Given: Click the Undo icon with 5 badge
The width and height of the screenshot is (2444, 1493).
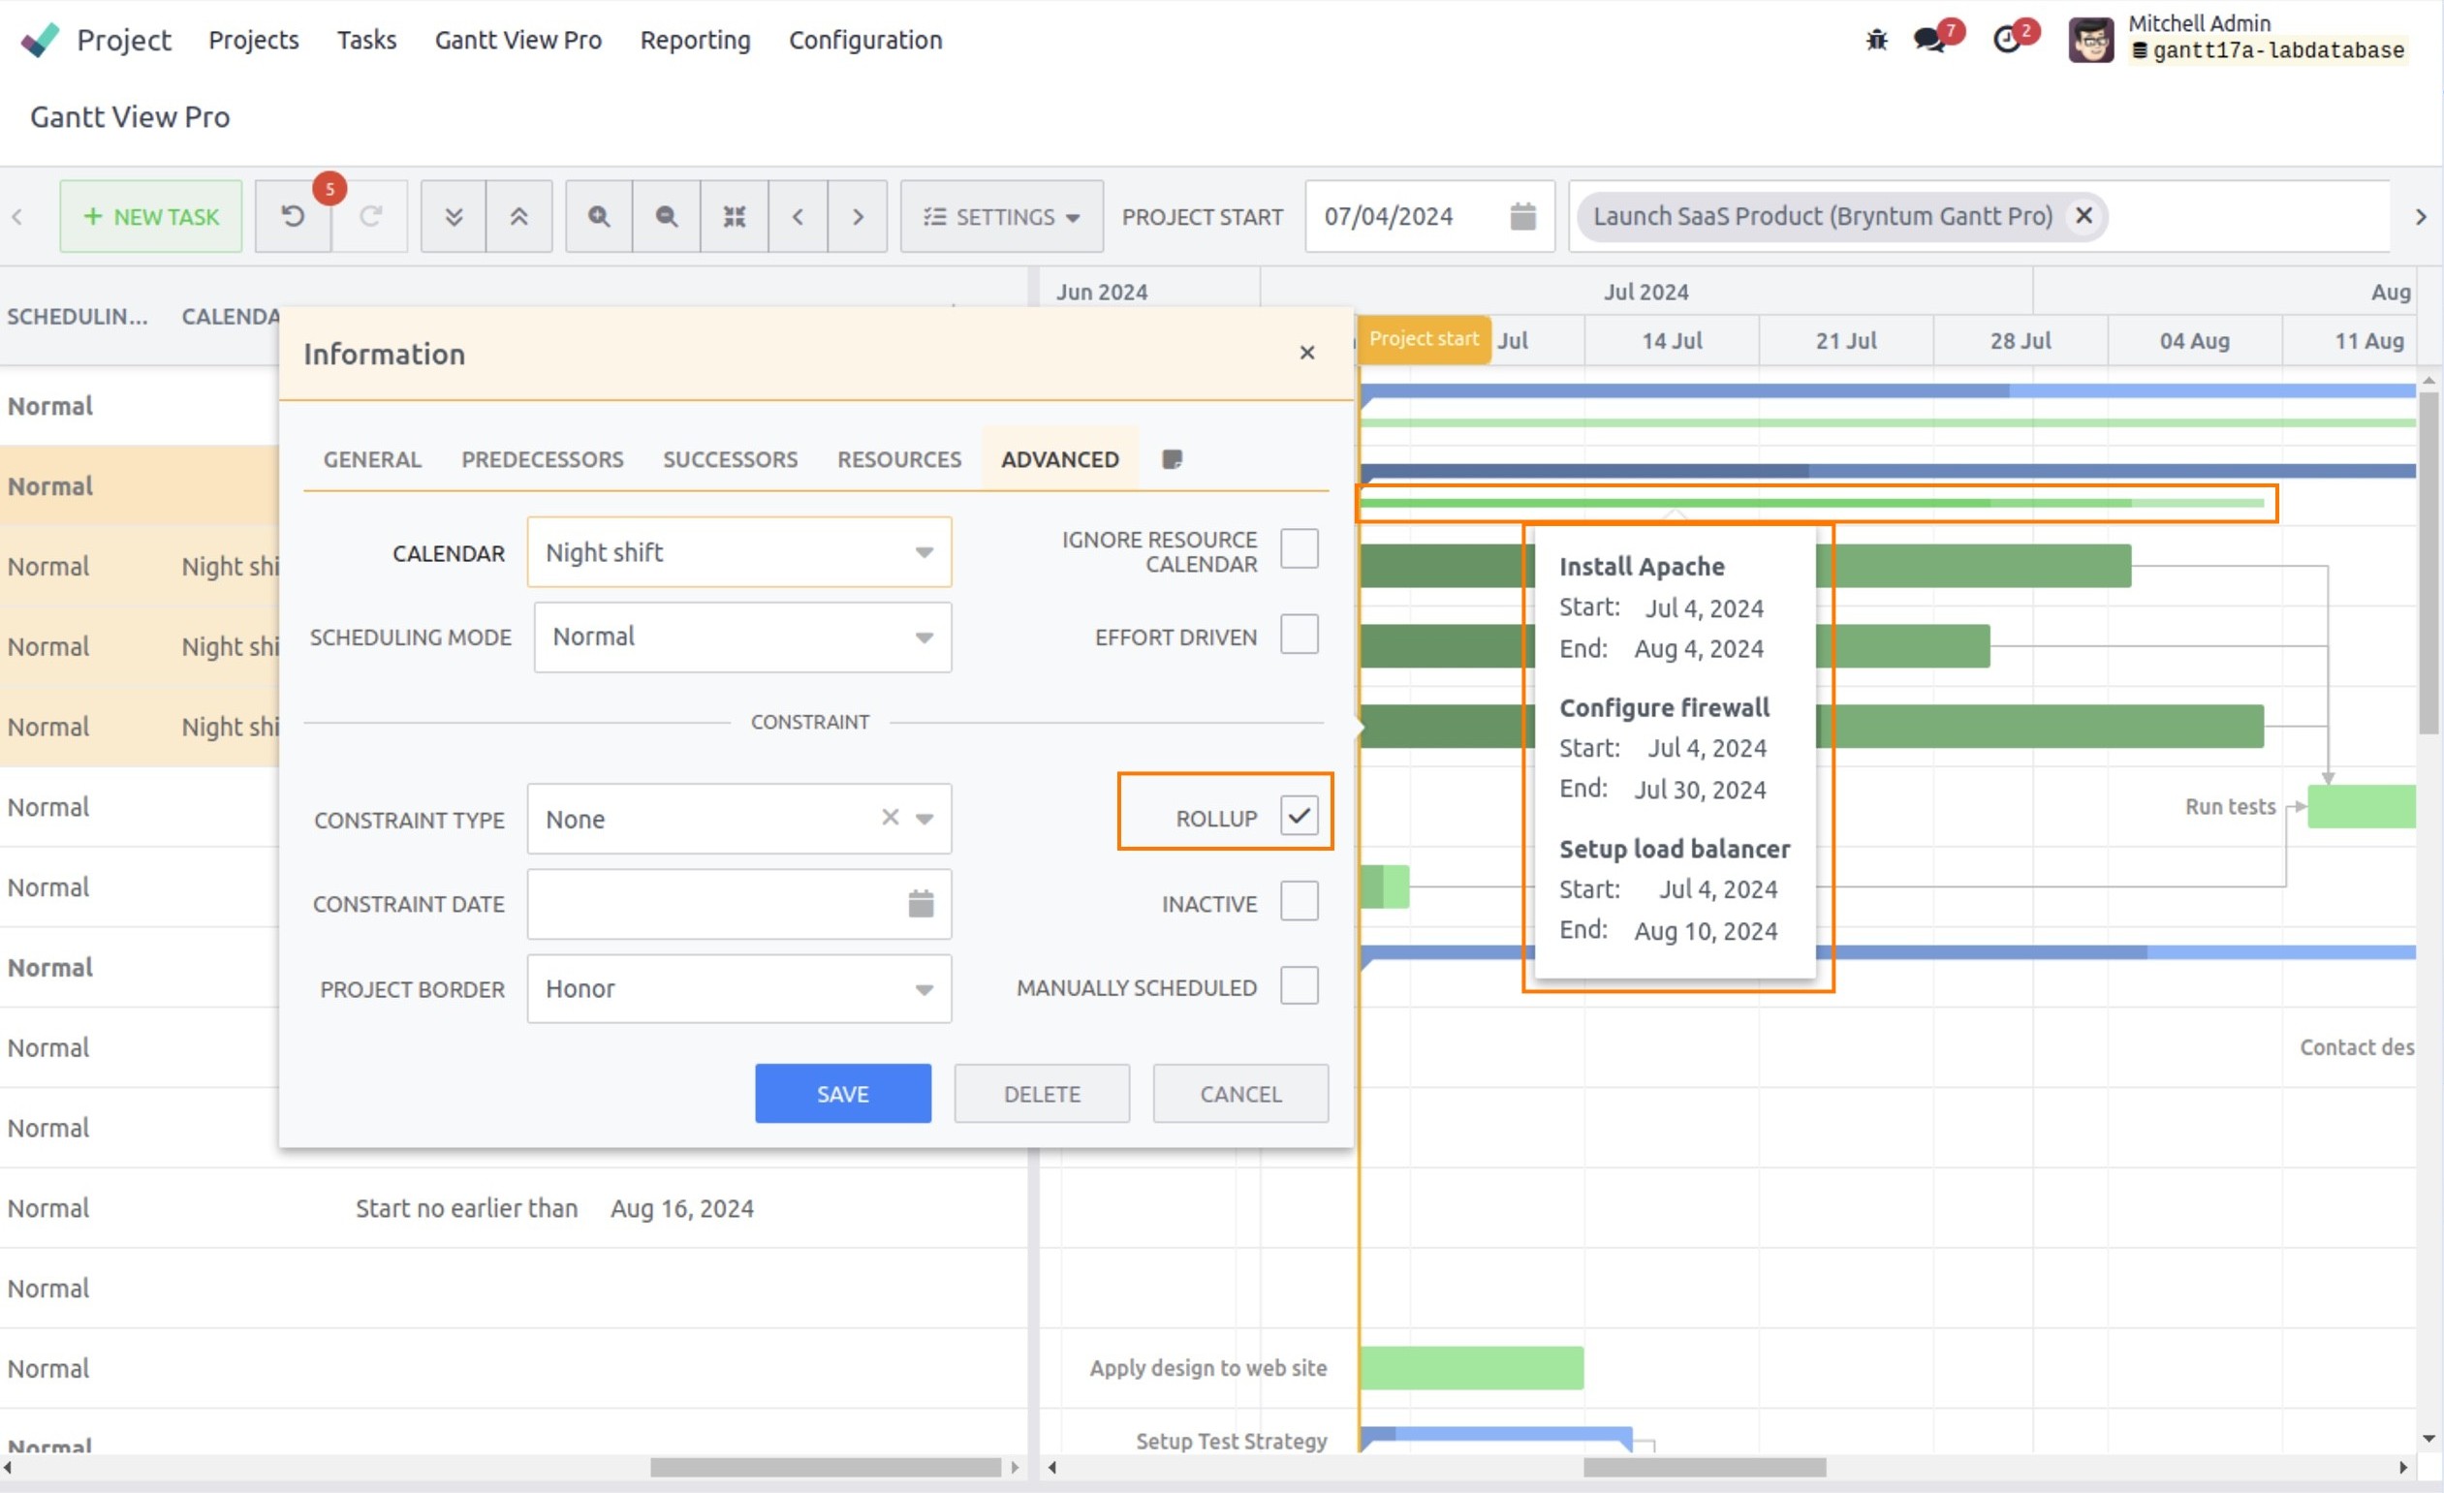Looking at the screenshot, I should click(x=293, y=216).
